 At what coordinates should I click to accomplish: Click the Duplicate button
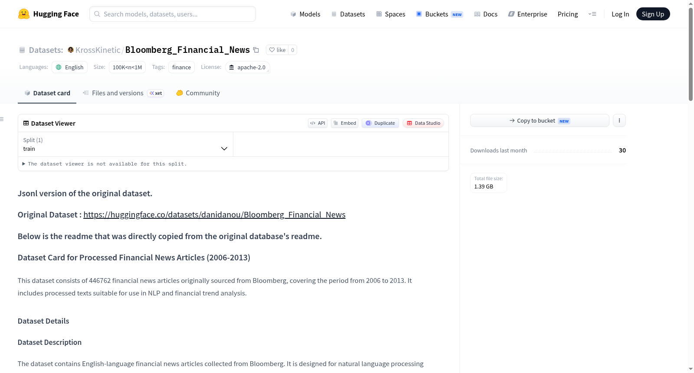380,123
